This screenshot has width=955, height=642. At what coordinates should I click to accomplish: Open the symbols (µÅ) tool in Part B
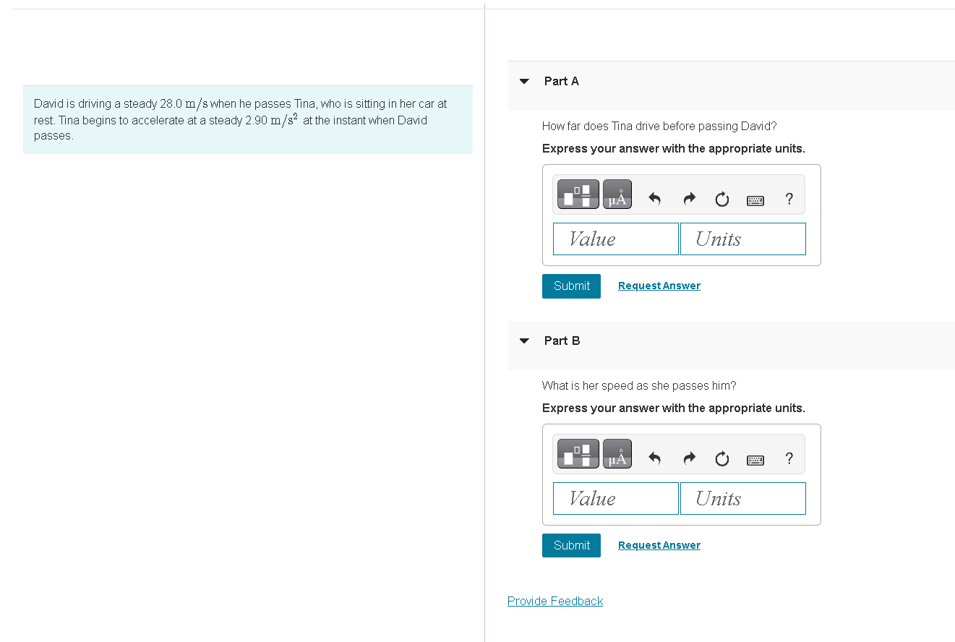click(x=617, y=454)
